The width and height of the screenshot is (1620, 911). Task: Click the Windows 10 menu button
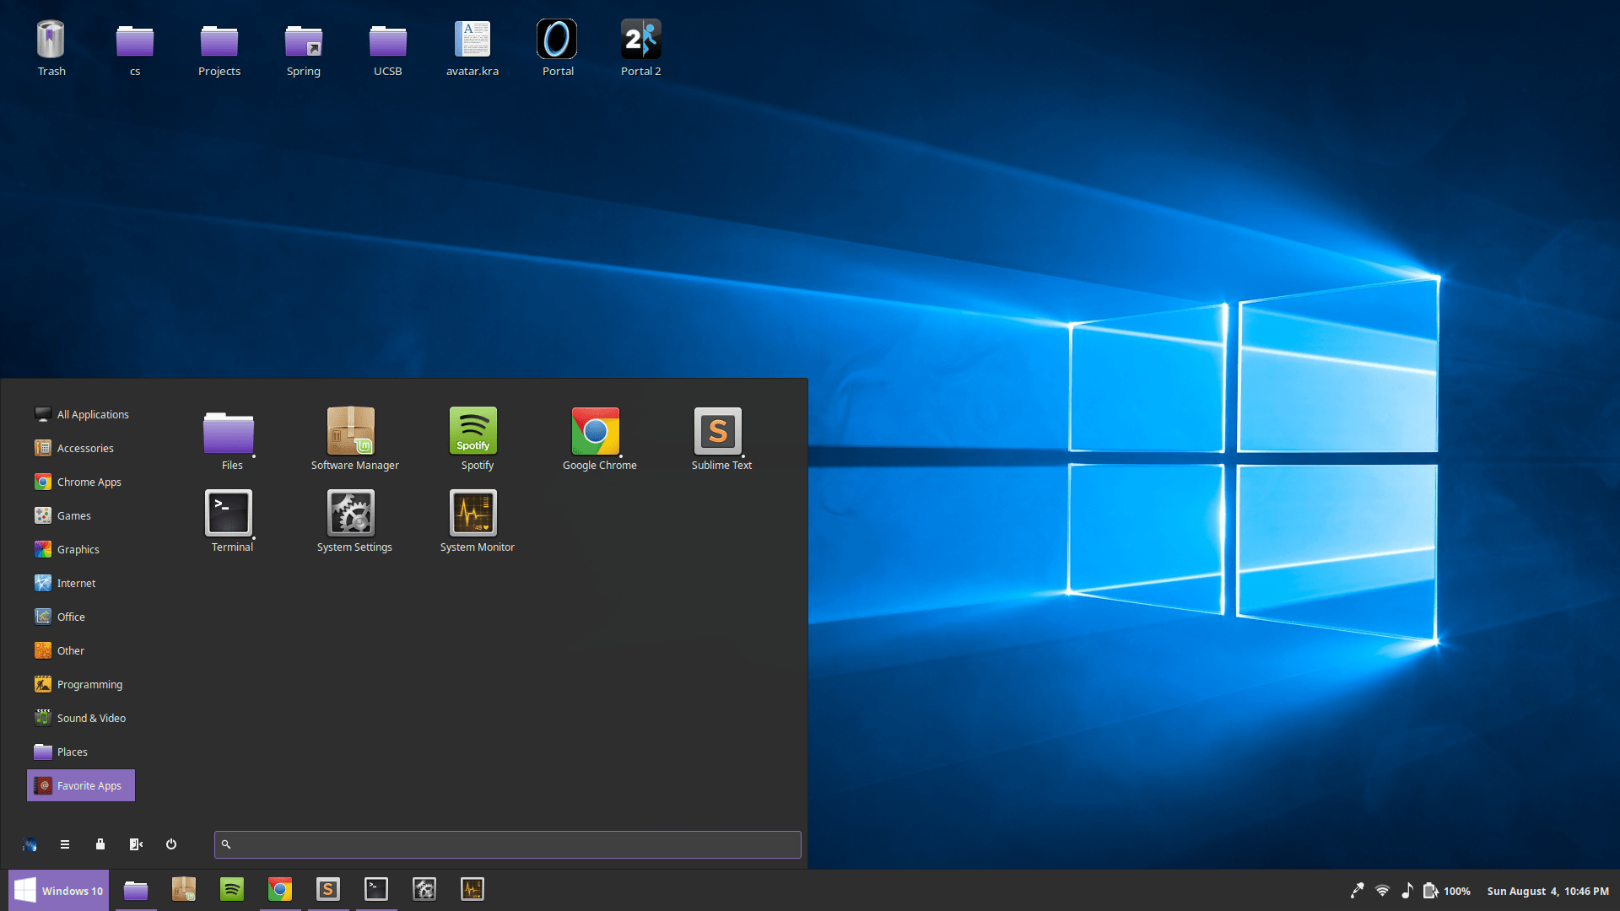59,891
